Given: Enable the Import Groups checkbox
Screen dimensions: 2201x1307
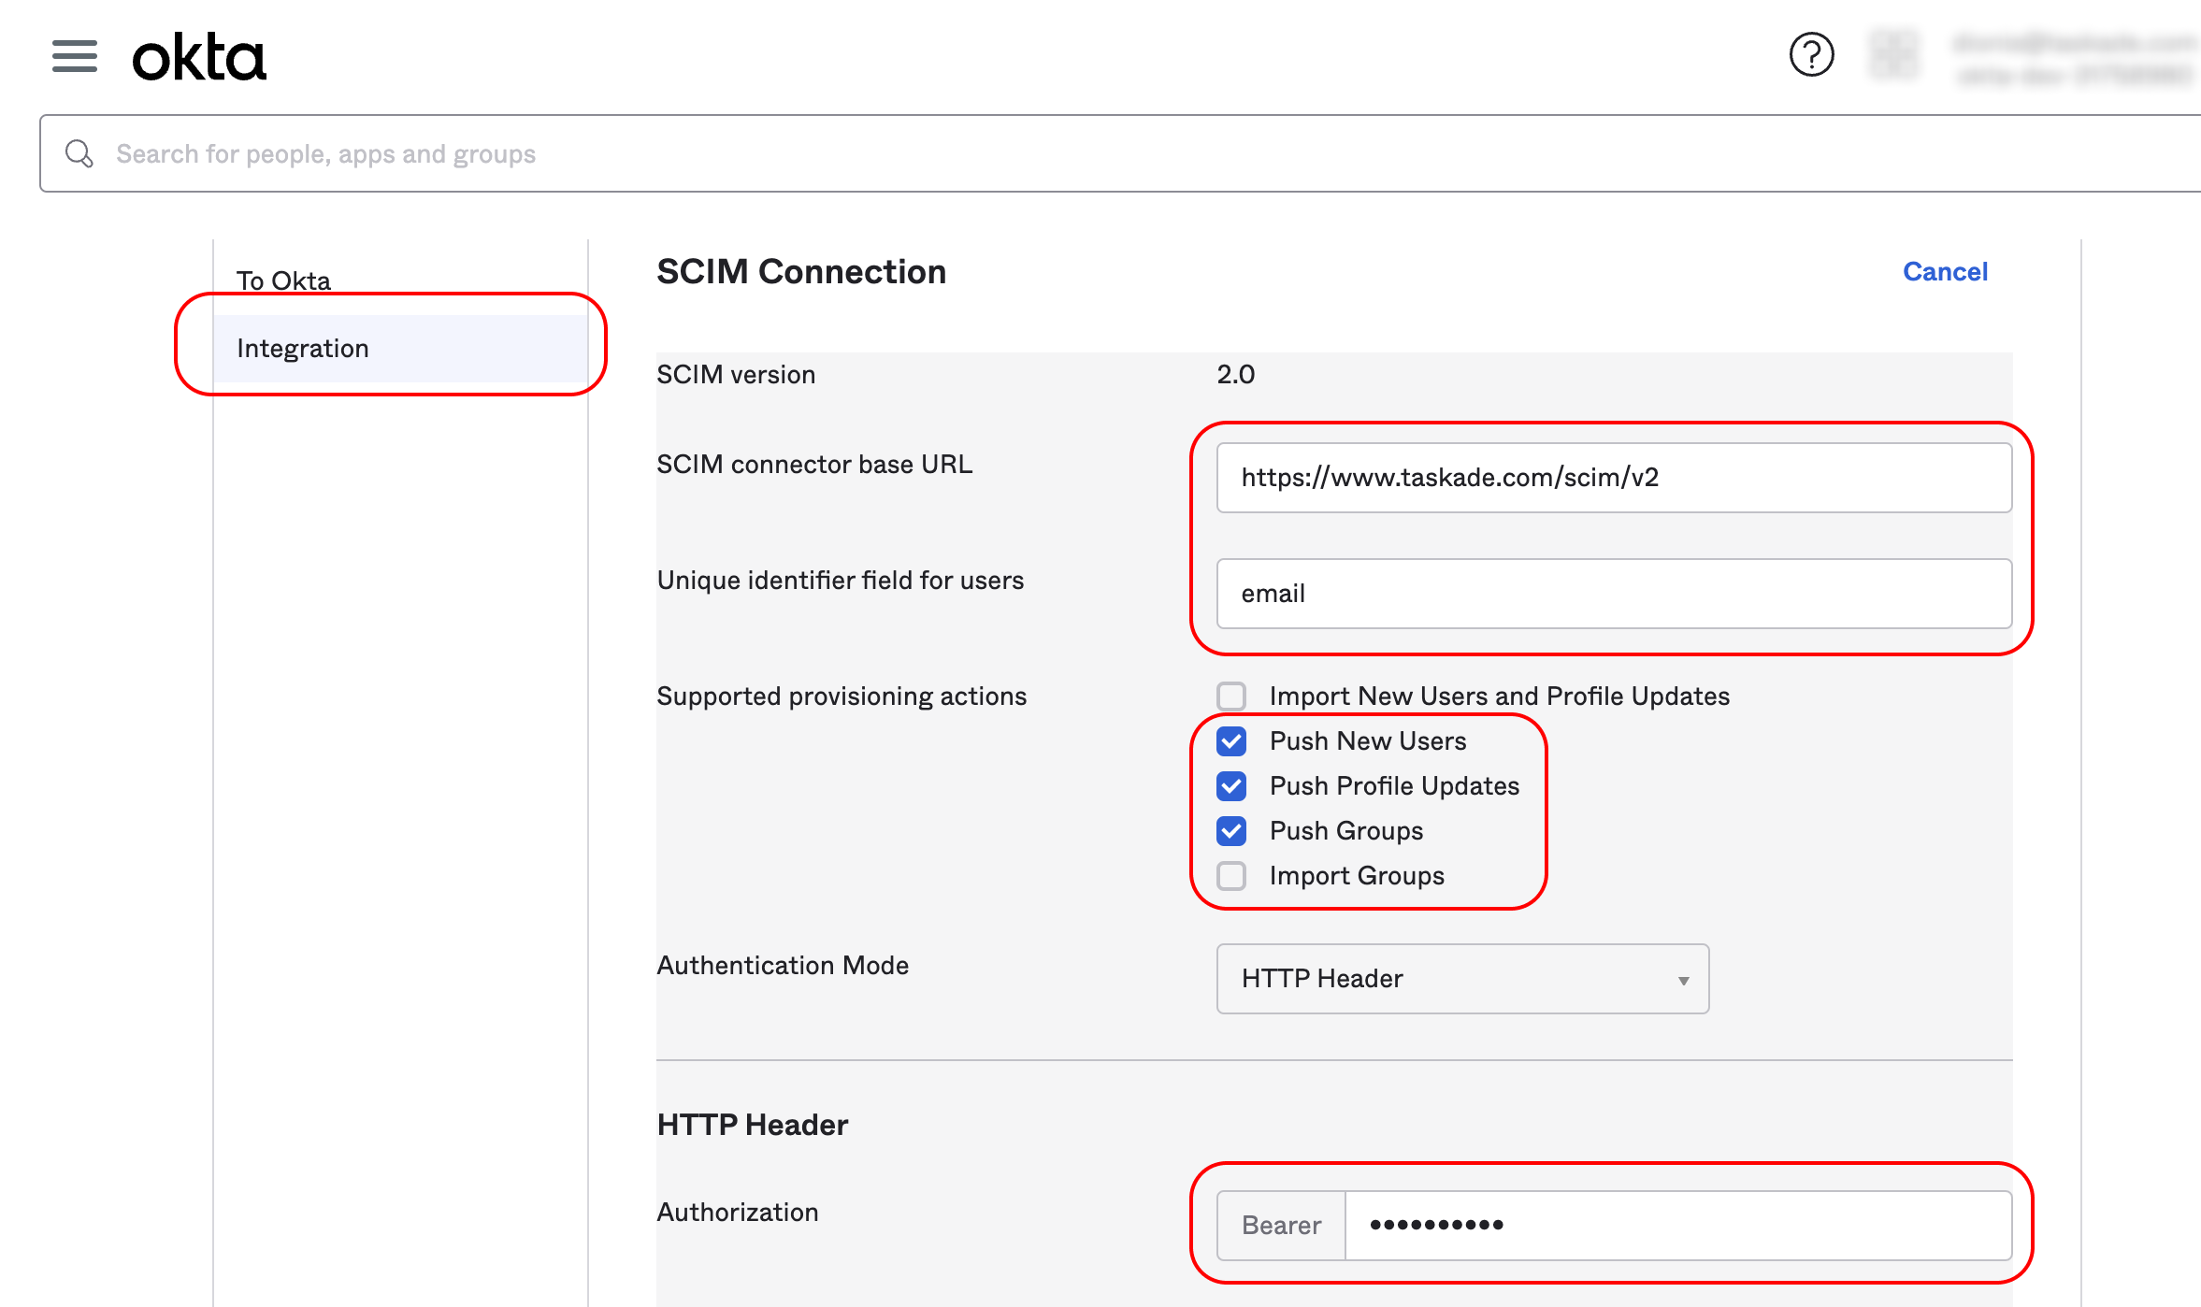Looking at the screenshot, I should tap(1231, 876).
